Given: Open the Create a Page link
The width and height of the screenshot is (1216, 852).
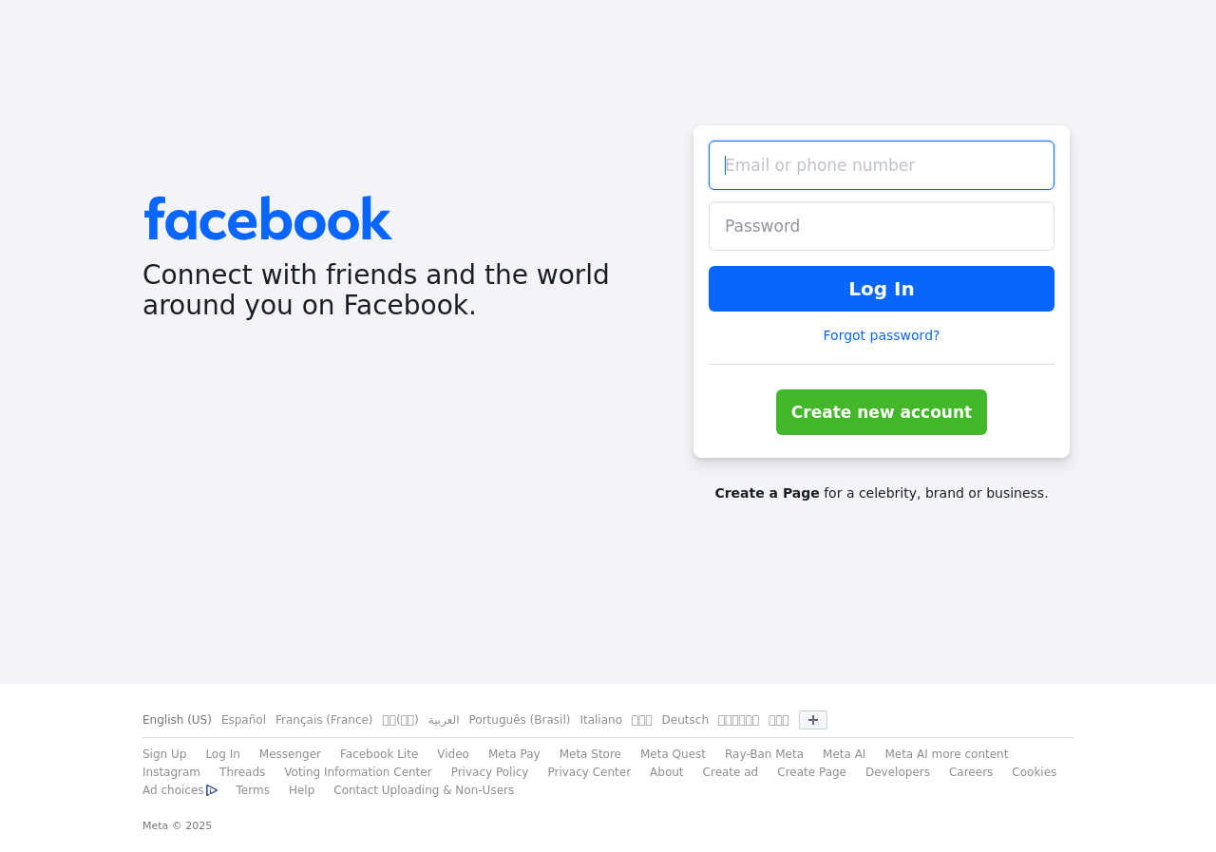Looking at the screenshot, I should pyautogui.click(x=767, y=493).
